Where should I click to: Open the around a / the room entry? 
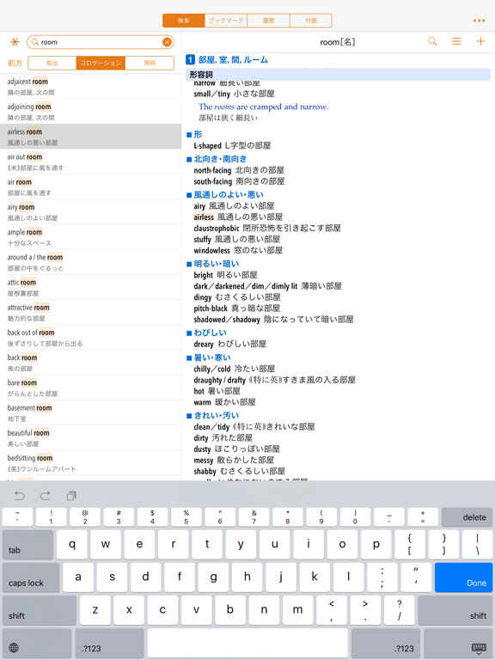point(90,262)
